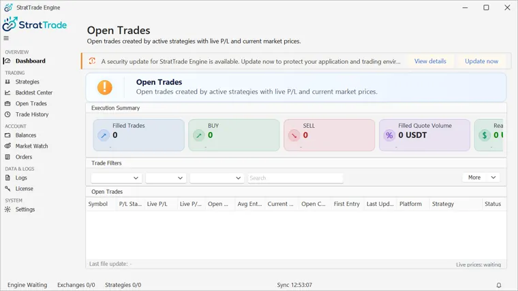The width and height of the screenshot is (518, 291).
Task: Click the trade Search field
Action: pos(296,178)
